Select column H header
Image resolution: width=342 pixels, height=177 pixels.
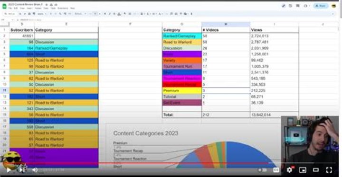click(226, 24)
